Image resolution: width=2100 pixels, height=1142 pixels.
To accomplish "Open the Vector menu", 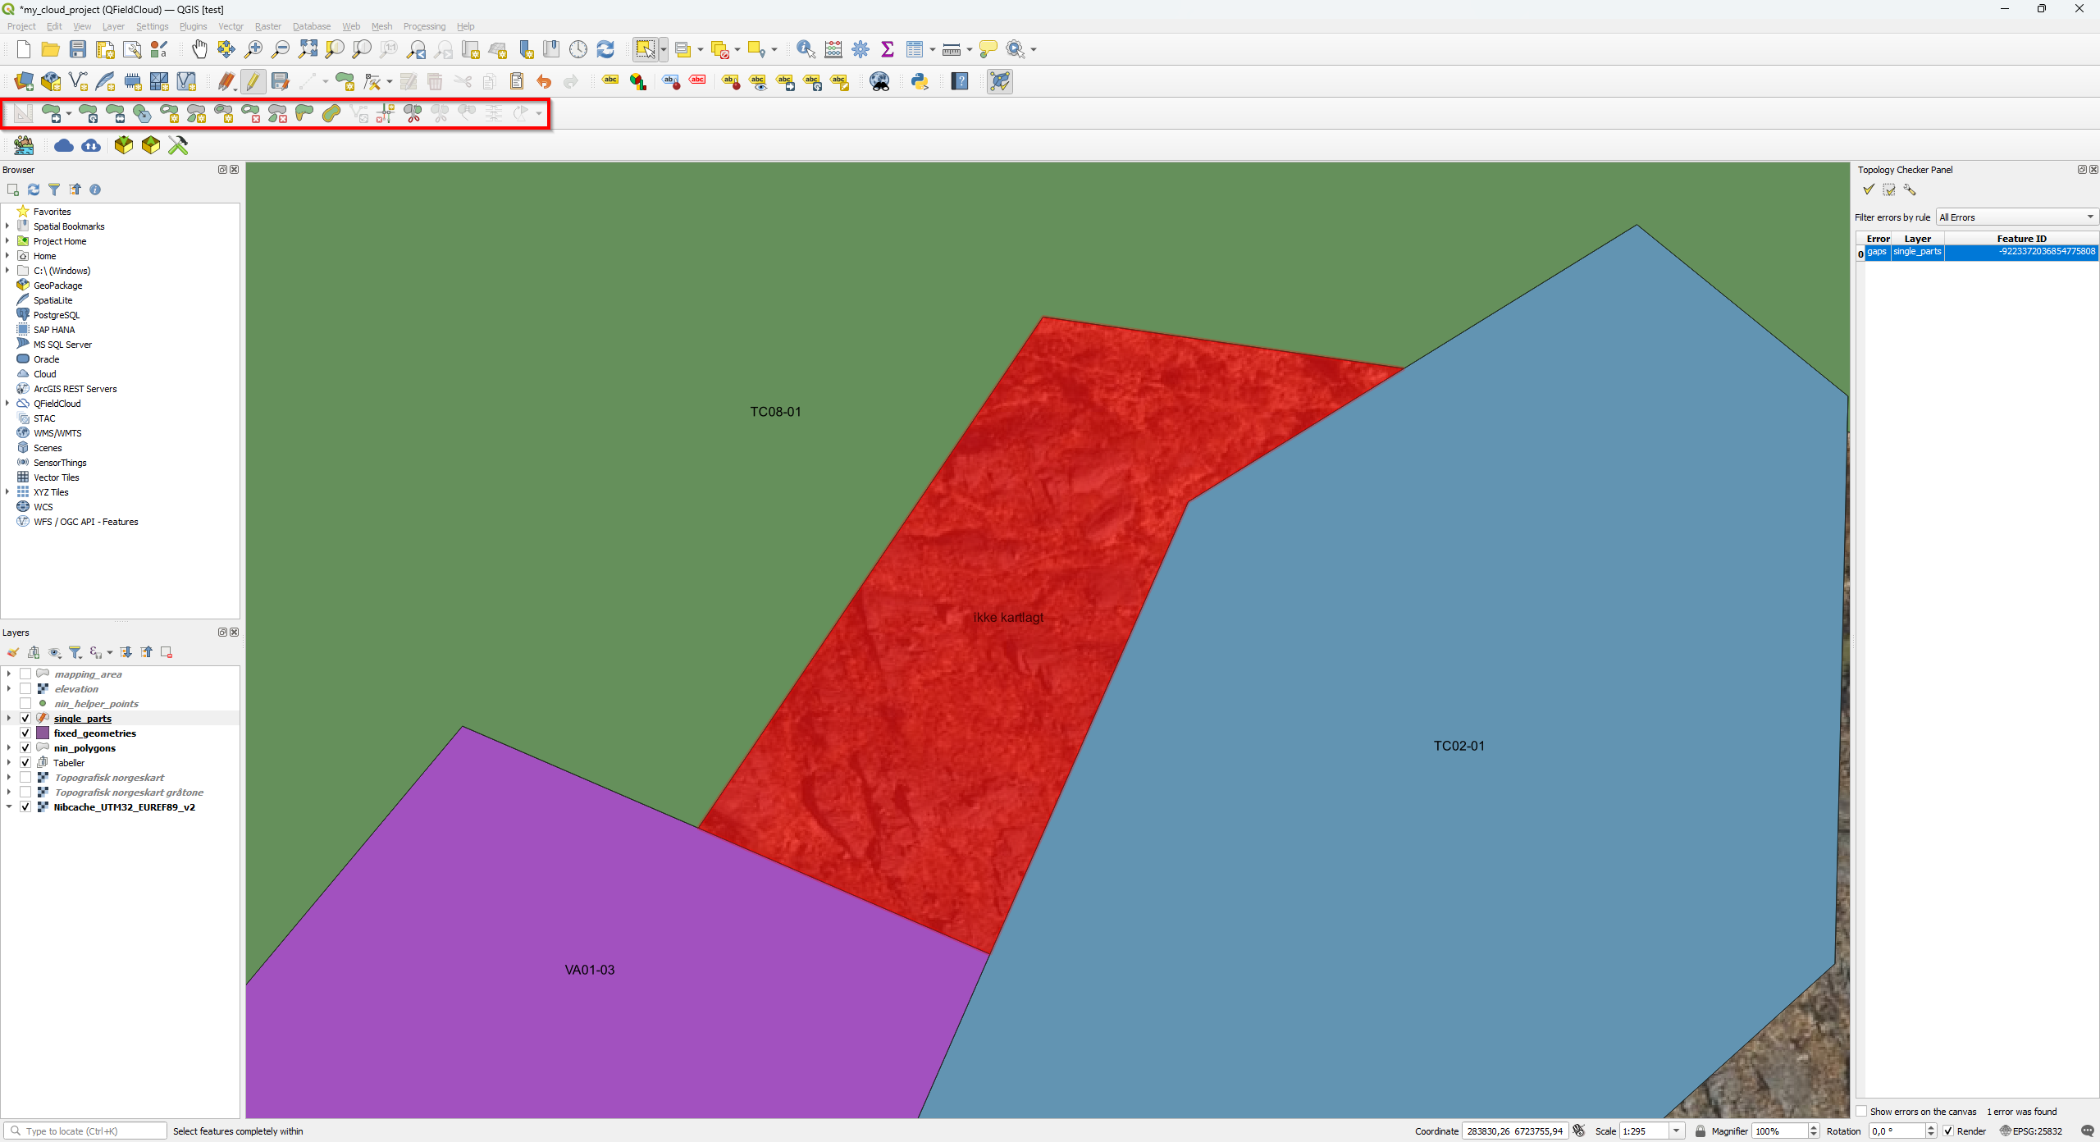I will 231,26.
